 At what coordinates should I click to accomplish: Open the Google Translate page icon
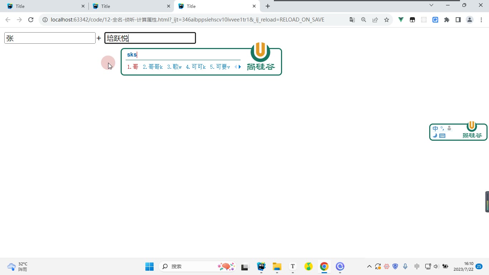pos(352,20)
